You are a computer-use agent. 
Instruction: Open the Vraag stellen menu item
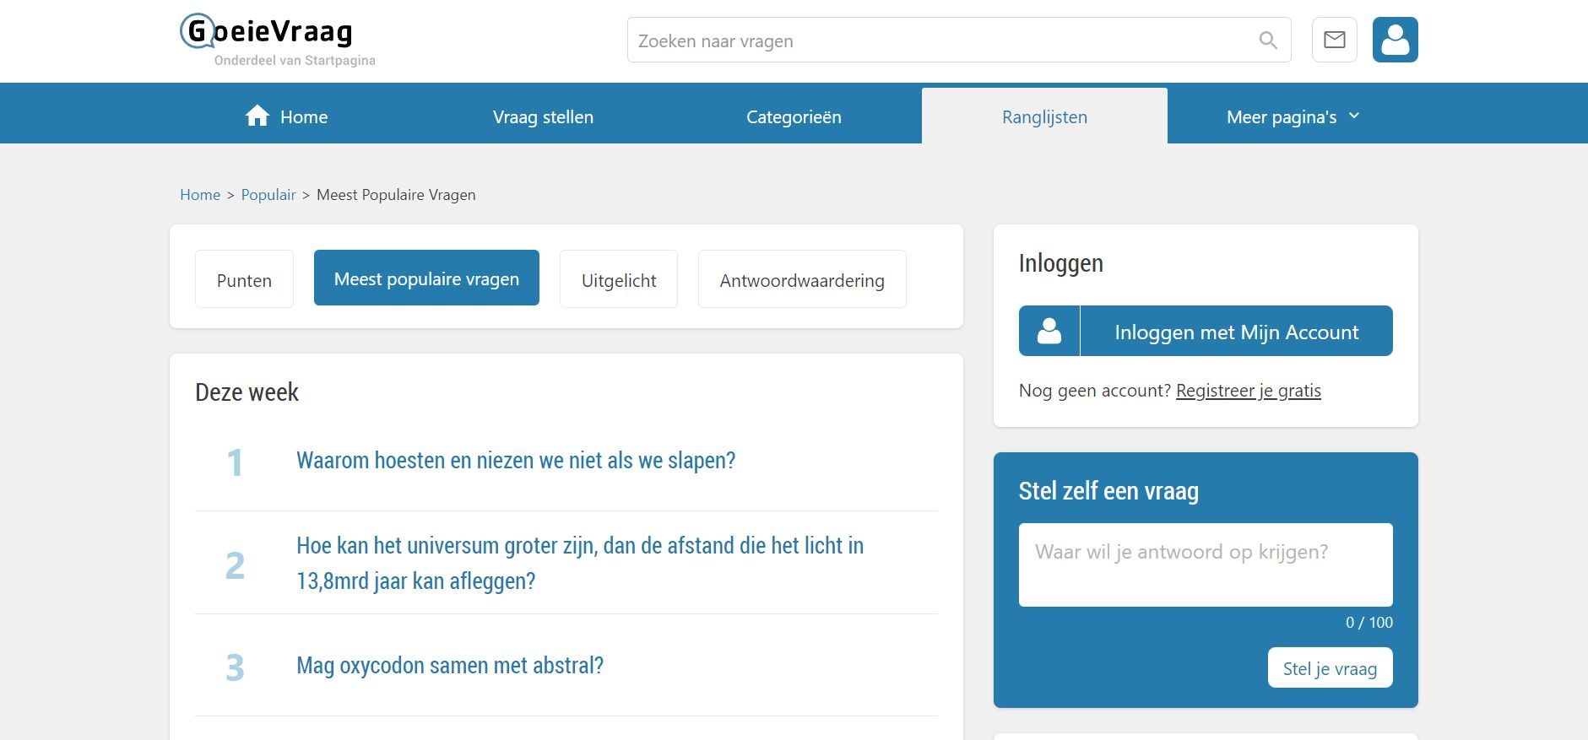click(x=543, y=117)
